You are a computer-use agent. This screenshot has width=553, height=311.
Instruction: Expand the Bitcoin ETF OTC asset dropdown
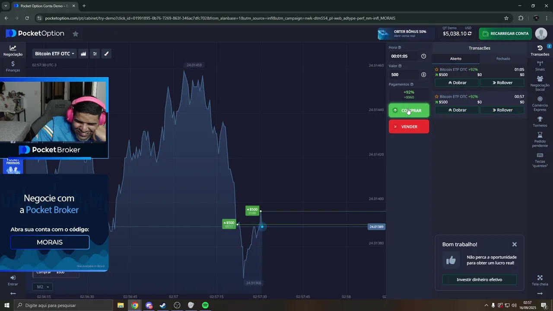pos(54,54)
